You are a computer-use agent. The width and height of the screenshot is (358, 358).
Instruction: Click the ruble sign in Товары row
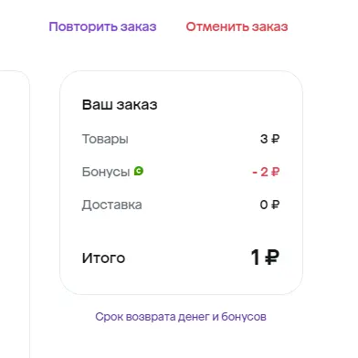coord(275,139)
